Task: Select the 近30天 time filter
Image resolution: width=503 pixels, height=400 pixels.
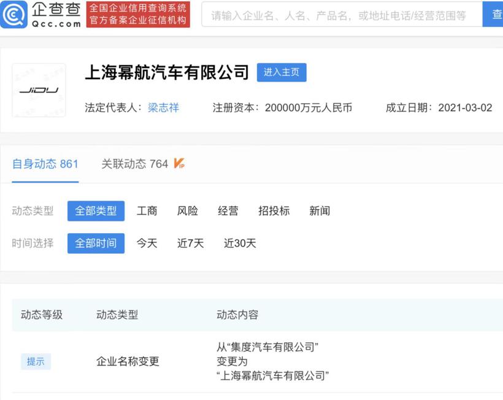Action: (240, 244)
